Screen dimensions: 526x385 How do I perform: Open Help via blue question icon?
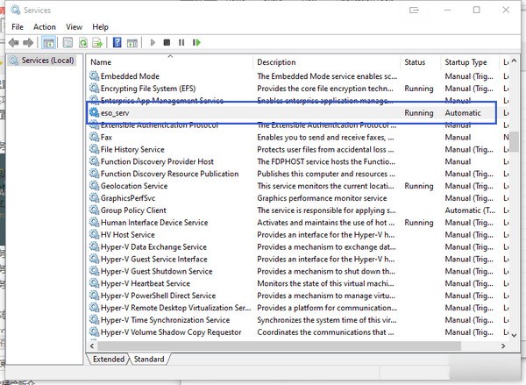(x=117, y=42)
